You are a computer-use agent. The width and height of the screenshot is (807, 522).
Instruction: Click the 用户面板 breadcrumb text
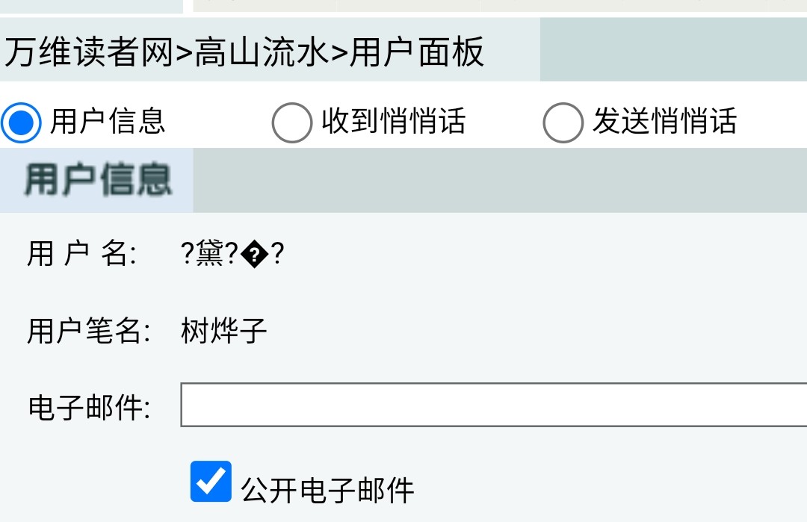(417, 52)
